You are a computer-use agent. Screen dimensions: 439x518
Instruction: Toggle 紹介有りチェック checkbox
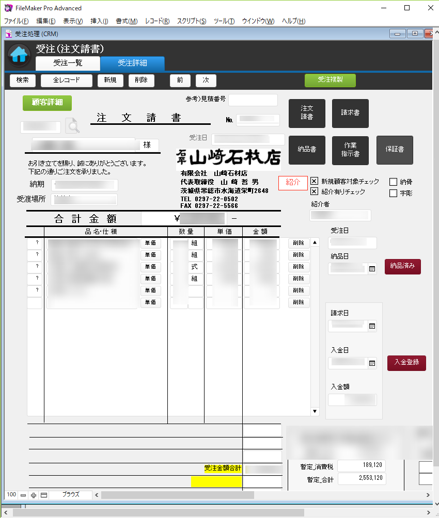[x=315, y=191]
